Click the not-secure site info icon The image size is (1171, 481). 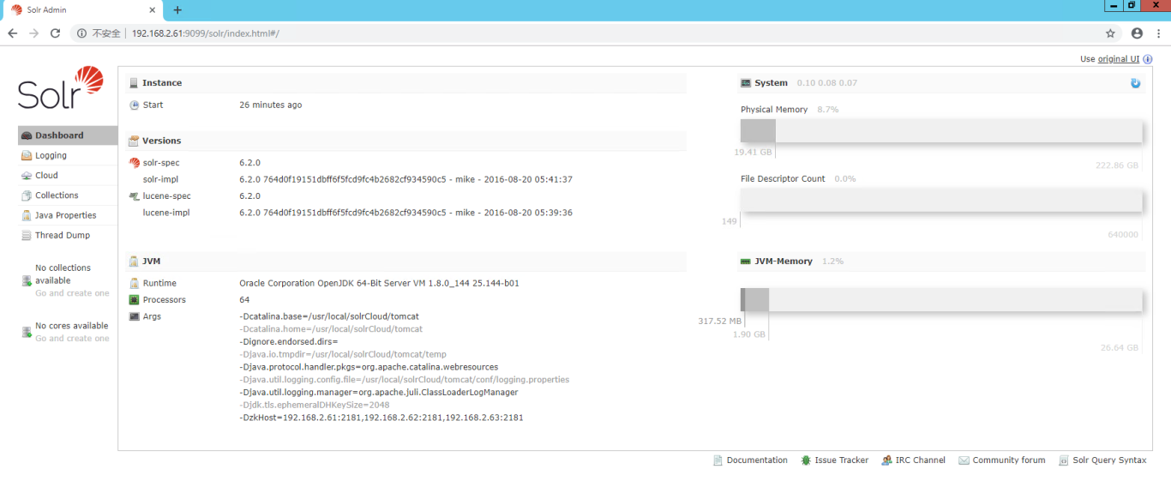(x=81, y=33)
